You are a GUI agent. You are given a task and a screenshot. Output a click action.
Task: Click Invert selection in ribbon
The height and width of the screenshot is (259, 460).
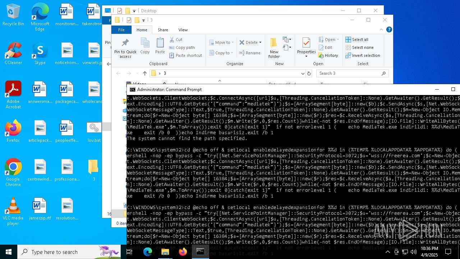click(x=363, y=55)
